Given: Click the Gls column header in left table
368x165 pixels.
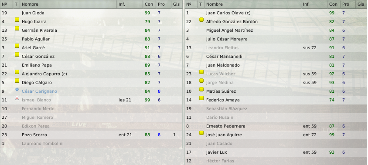Looking at the screenshot, I should point(177,4).
